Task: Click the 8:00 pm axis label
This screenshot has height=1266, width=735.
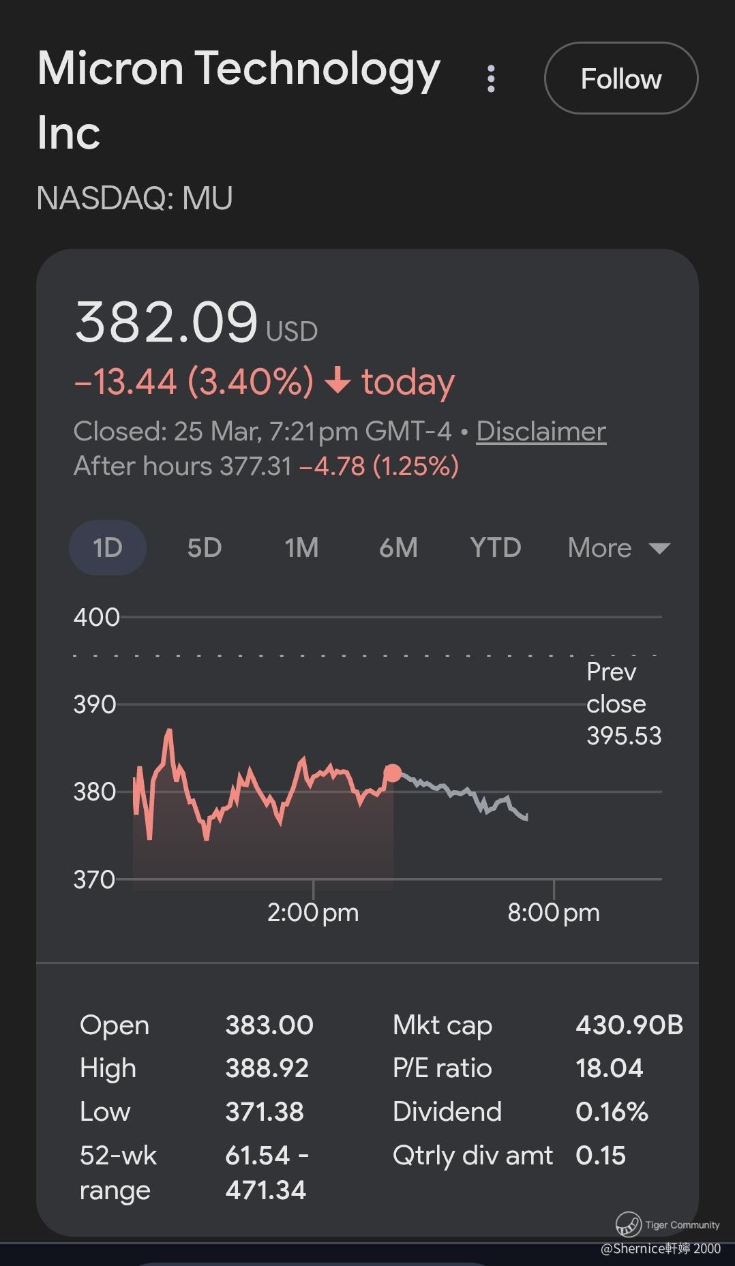Action: 554,912
